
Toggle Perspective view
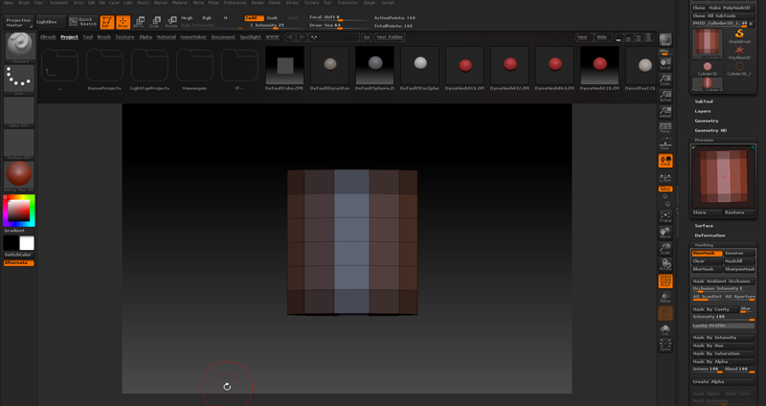pyautogui.click(x=665, y=128)
